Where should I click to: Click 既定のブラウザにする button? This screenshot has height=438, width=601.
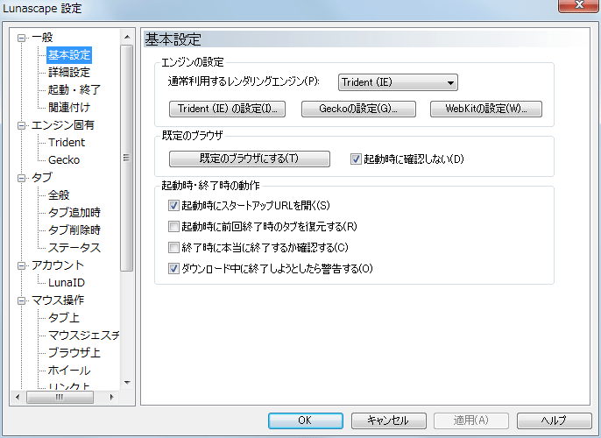[x=250, y=159]
